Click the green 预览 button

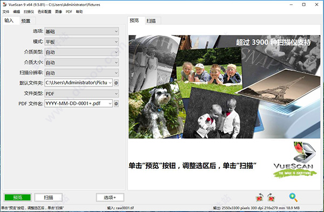tap(18, 197)
